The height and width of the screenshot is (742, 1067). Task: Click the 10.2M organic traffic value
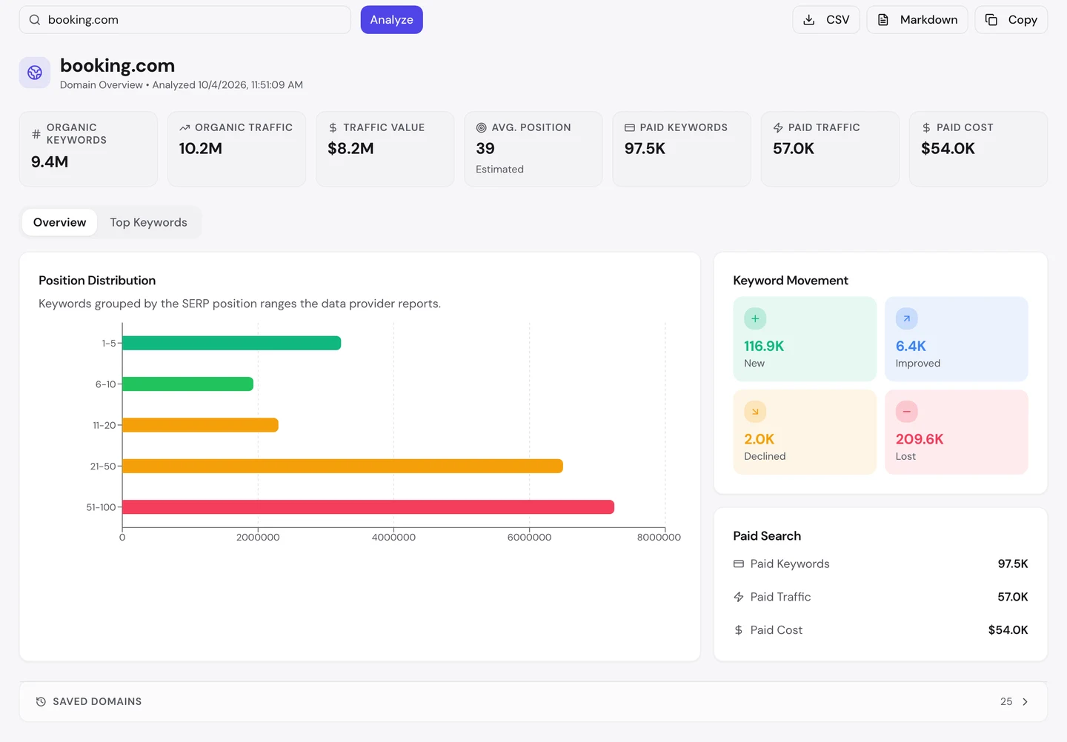[201, 148]
